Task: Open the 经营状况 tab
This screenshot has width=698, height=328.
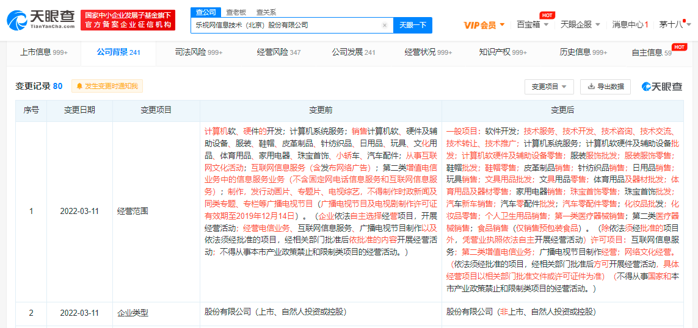Action: pos(428,52)
